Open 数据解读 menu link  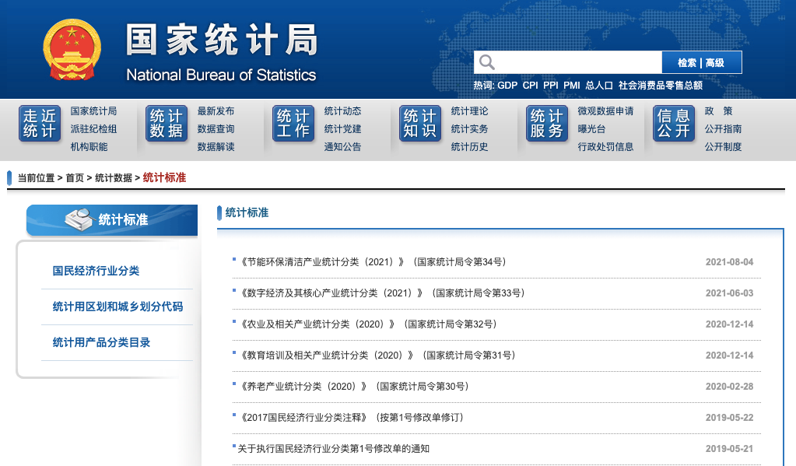(216, 147)
